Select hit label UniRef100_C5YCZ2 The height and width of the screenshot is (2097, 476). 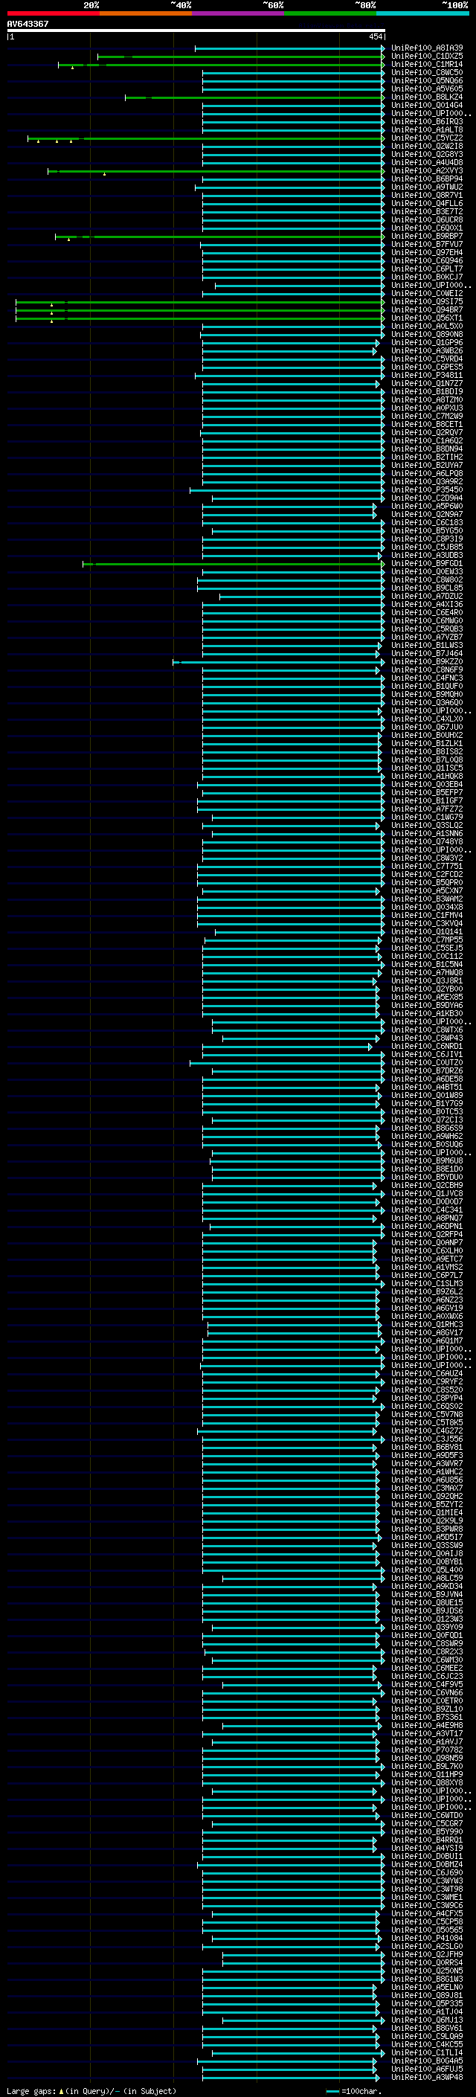[427, 138]
